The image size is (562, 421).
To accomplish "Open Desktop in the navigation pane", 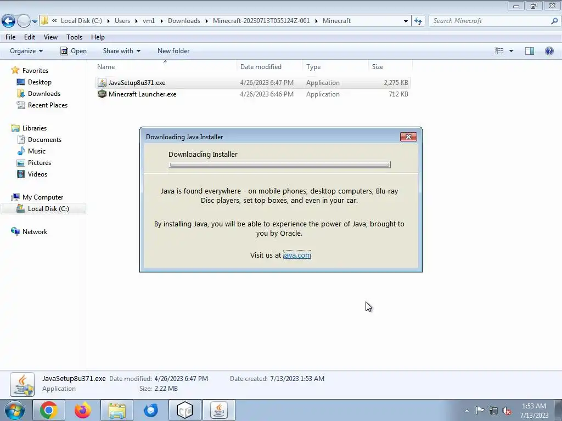I will [40, 82].
